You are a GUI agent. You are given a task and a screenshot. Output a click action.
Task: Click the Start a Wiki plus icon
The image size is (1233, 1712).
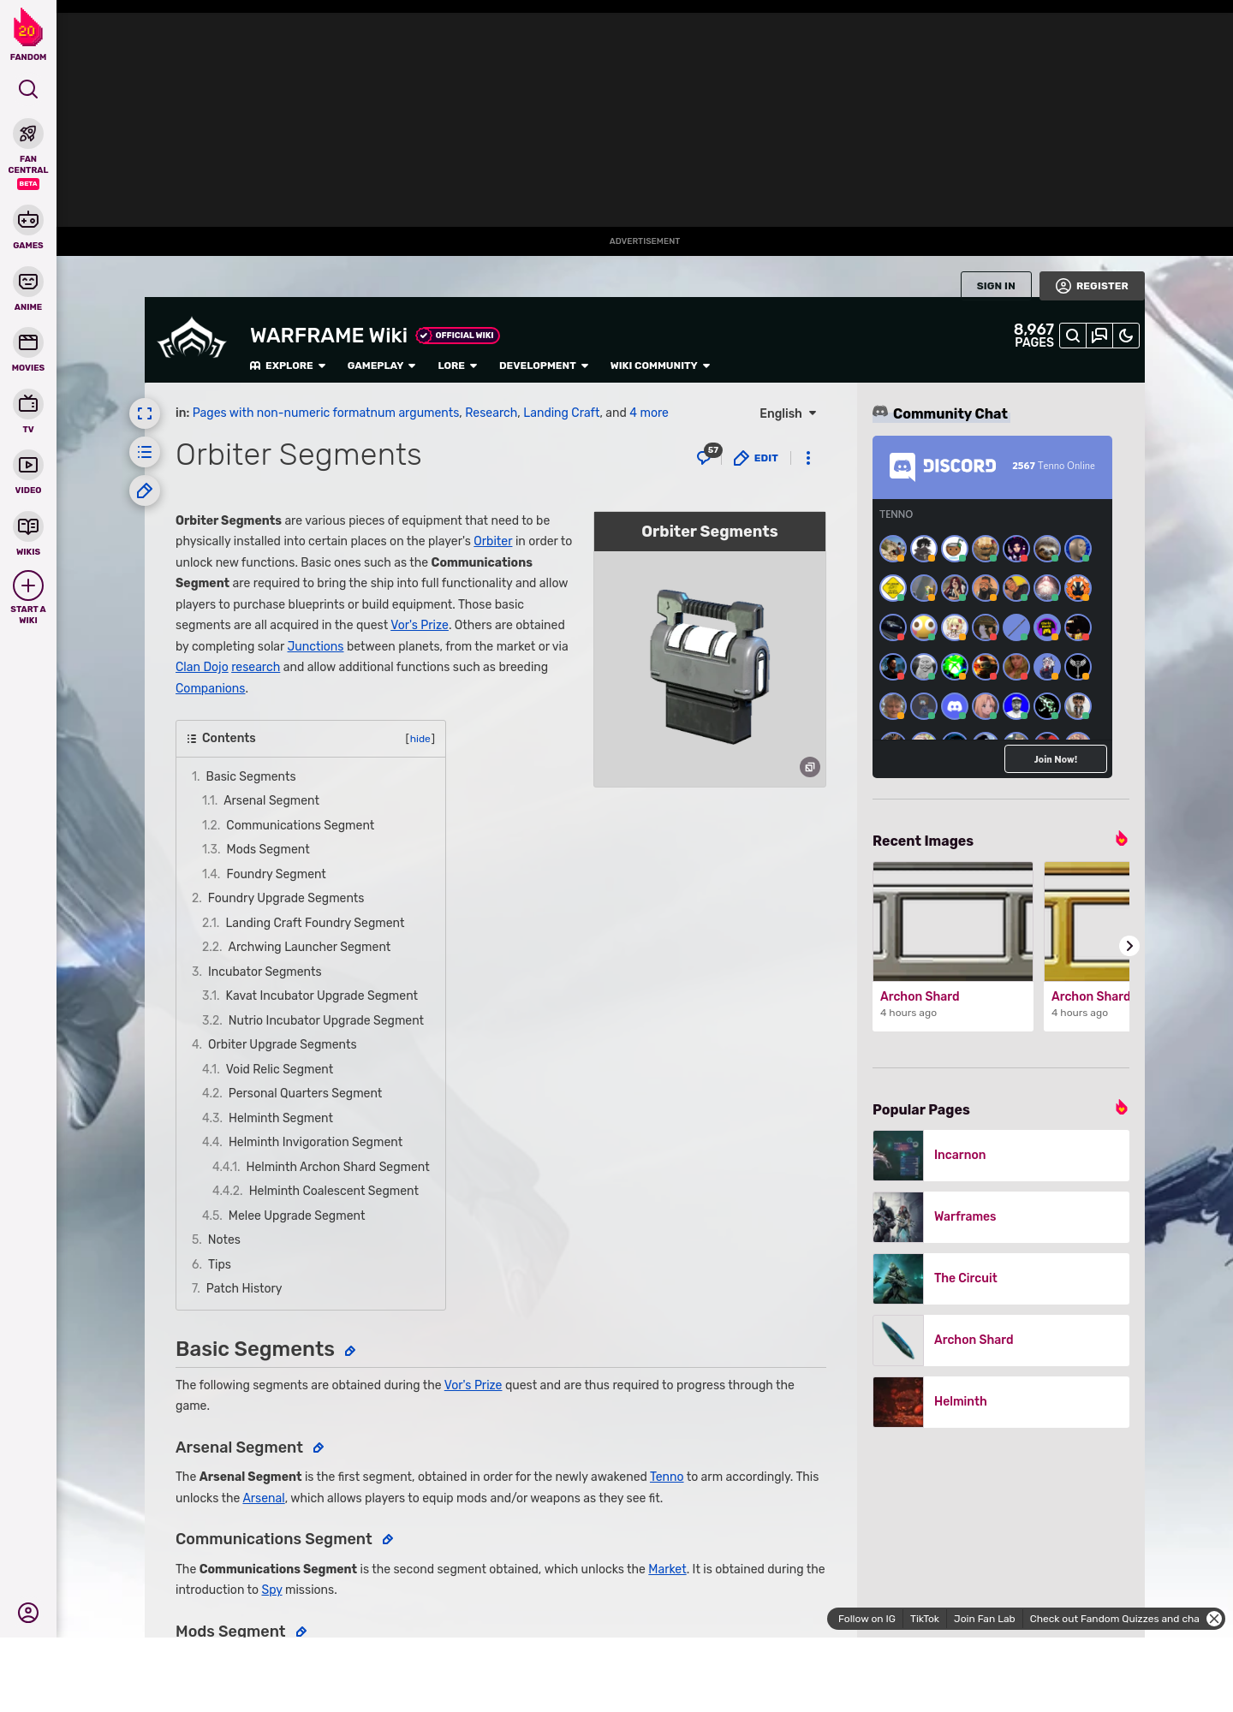click(x=28, y=586)
